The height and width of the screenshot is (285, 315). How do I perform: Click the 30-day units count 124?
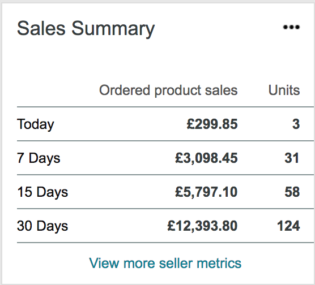click(288, 226)
